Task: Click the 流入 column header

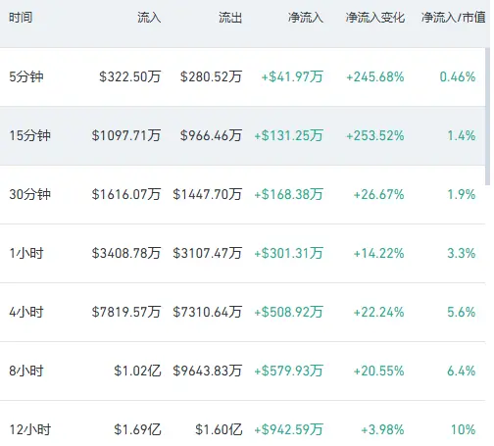Action: [x=149, y=18]
